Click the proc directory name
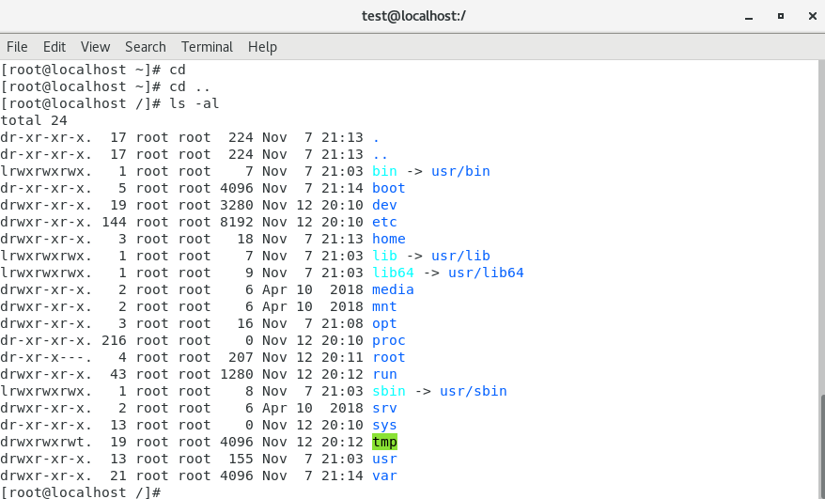 coord(389,340)
